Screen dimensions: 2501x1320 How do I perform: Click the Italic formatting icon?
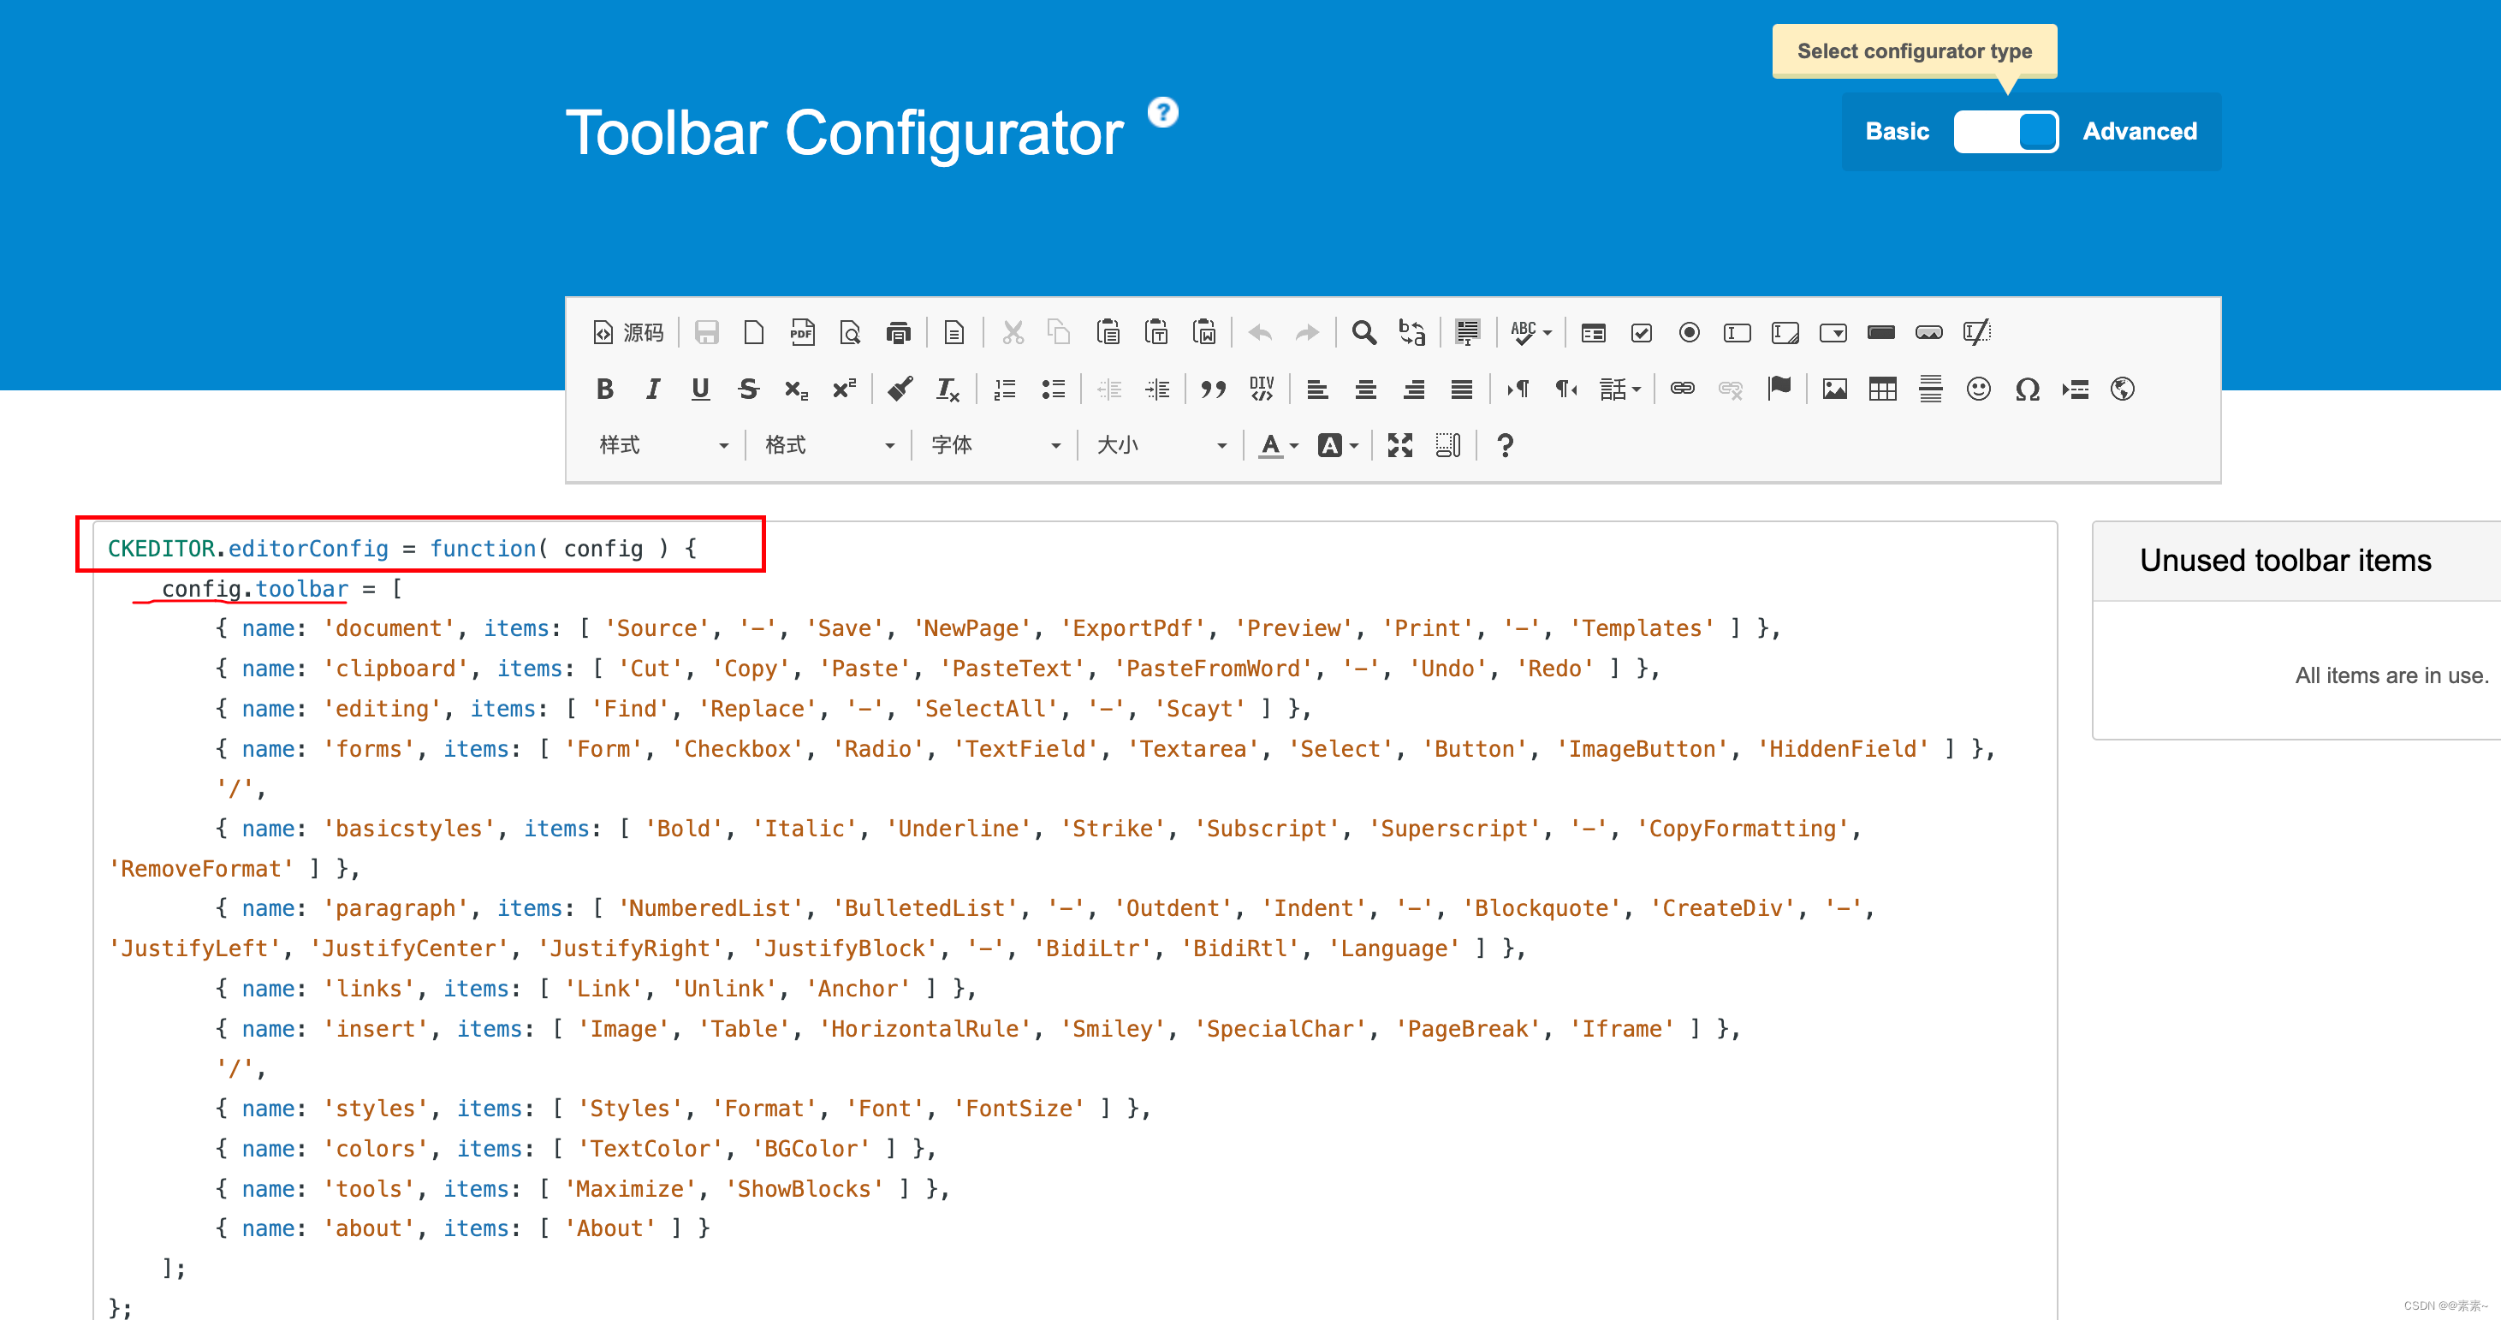tap(653, 392)
